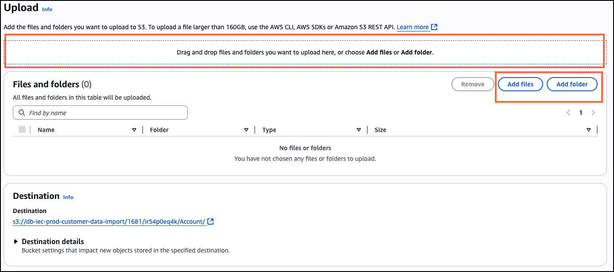The image size is (614, 272).
Task: Sort by the Name column arrow
Action: [x=134, y=130]
